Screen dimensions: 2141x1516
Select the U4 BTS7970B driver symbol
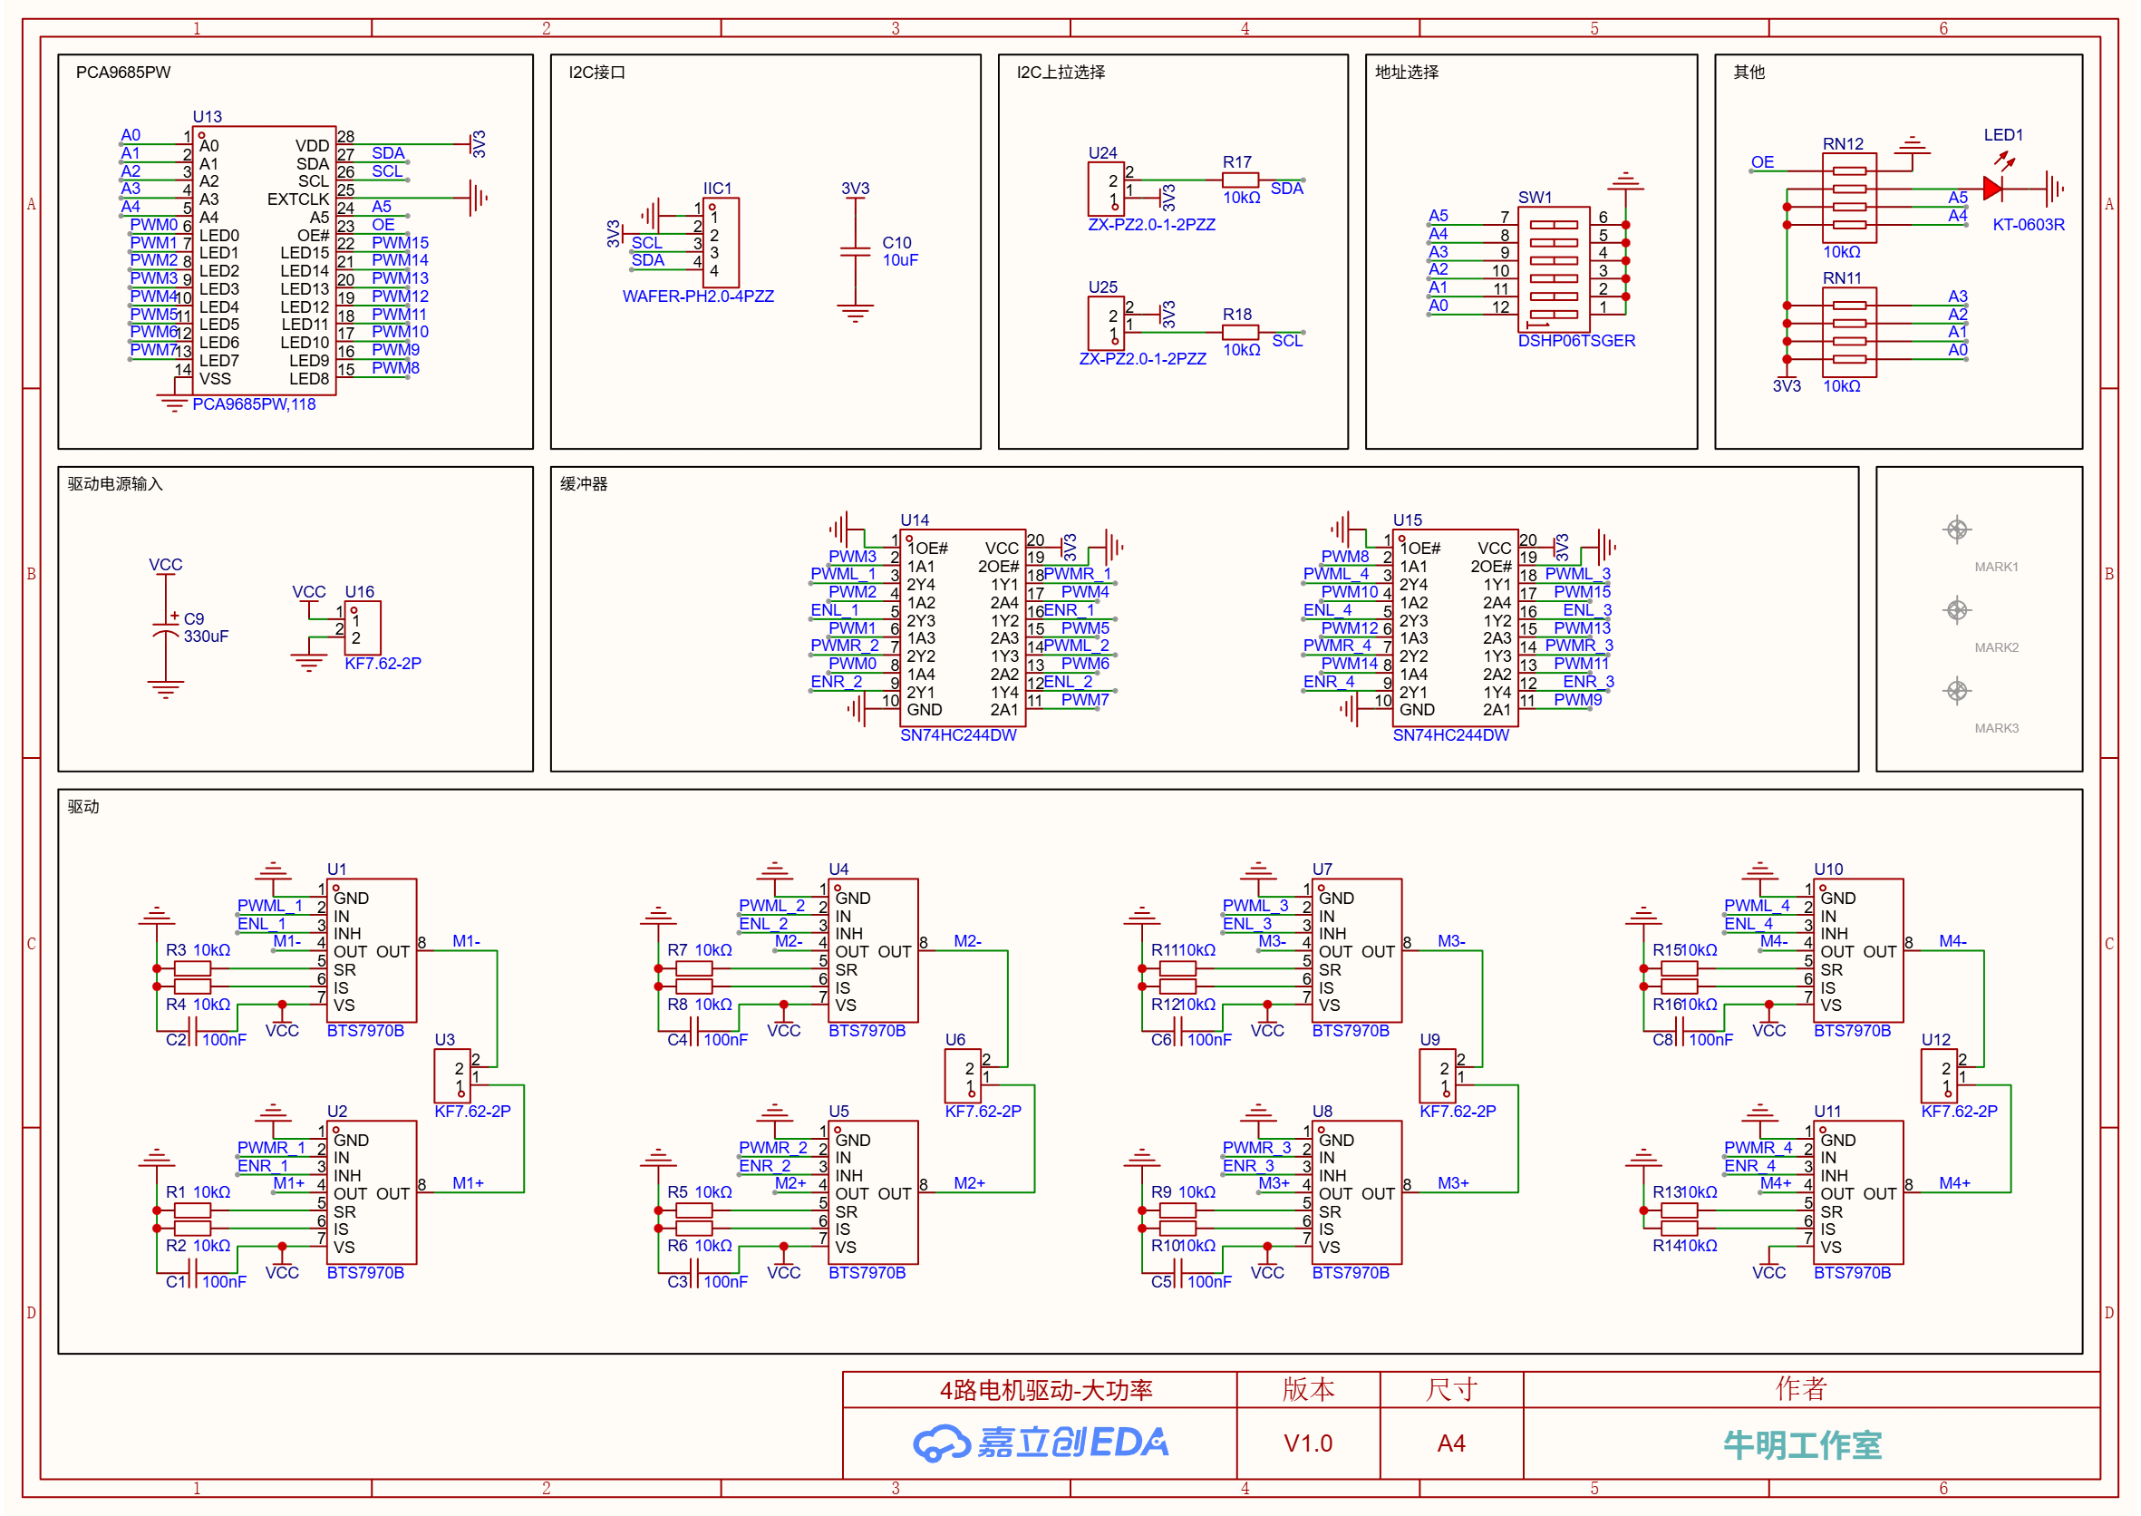pyautogui.click(x=873, y=950)
